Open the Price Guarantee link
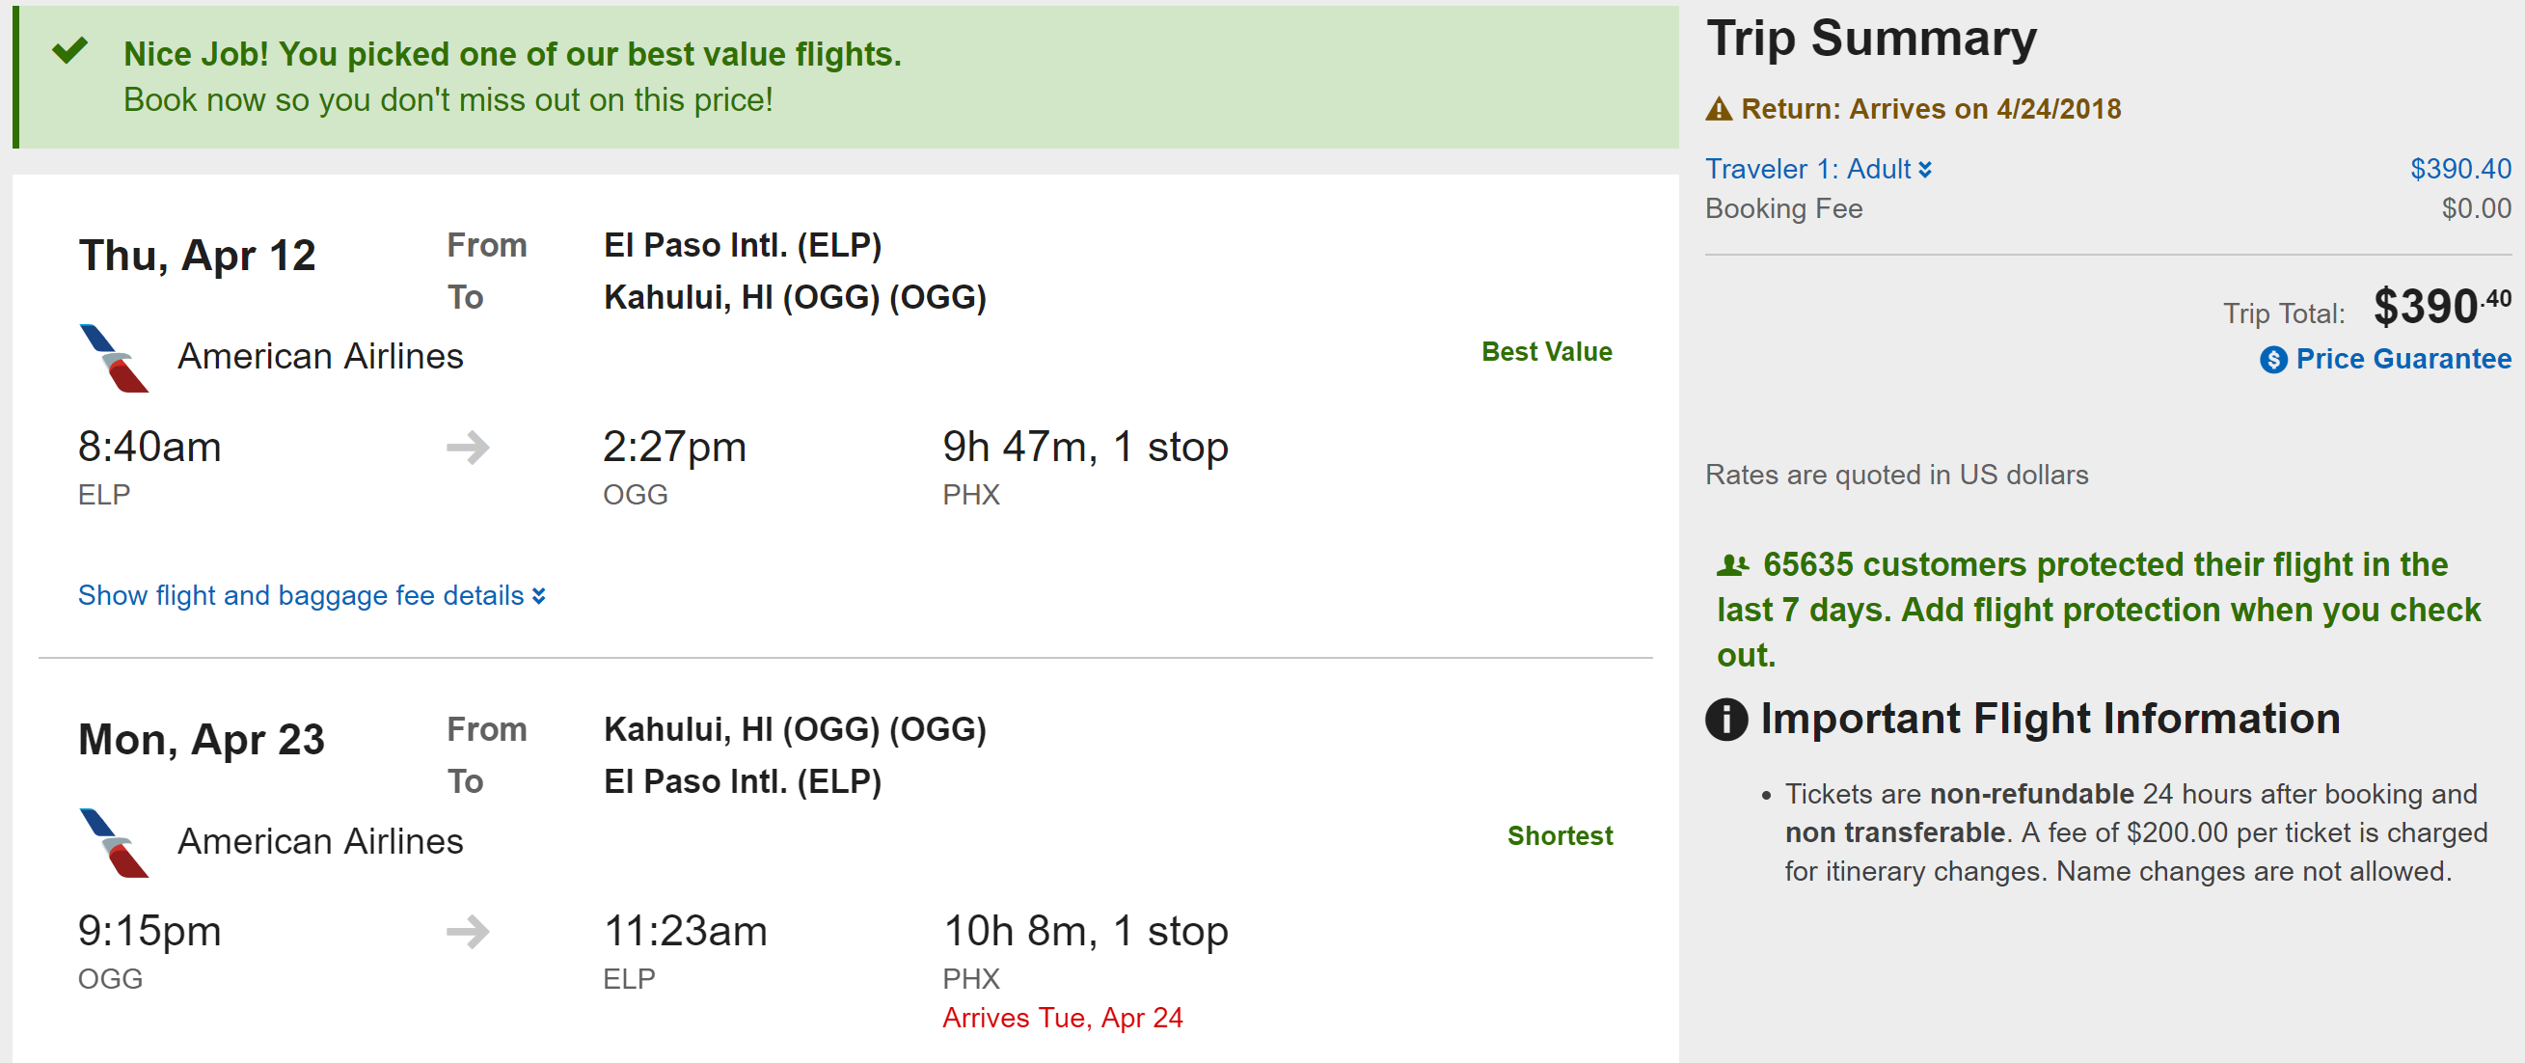Viewport: 2525px width, 1063px height. [x=2403, y=359]
